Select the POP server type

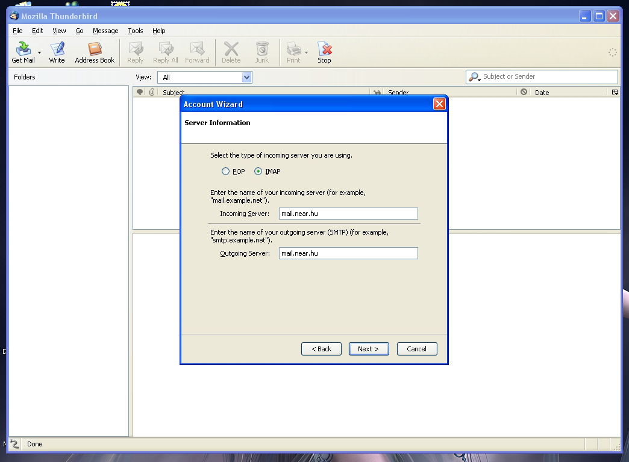coord(226,171)
